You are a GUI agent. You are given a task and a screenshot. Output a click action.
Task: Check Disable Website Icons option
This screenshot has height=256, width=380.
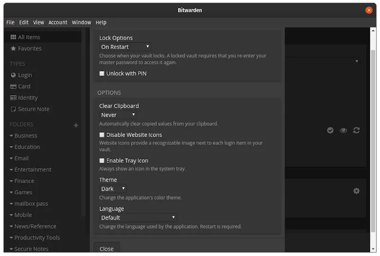click(x=102, y=135)
